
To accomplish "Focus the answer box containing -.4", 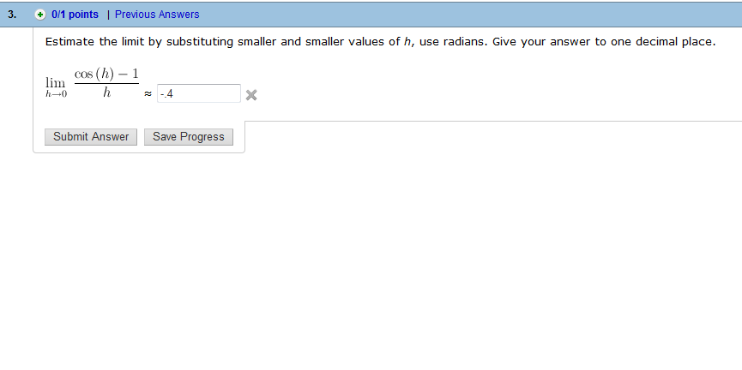I will [199, 93].
